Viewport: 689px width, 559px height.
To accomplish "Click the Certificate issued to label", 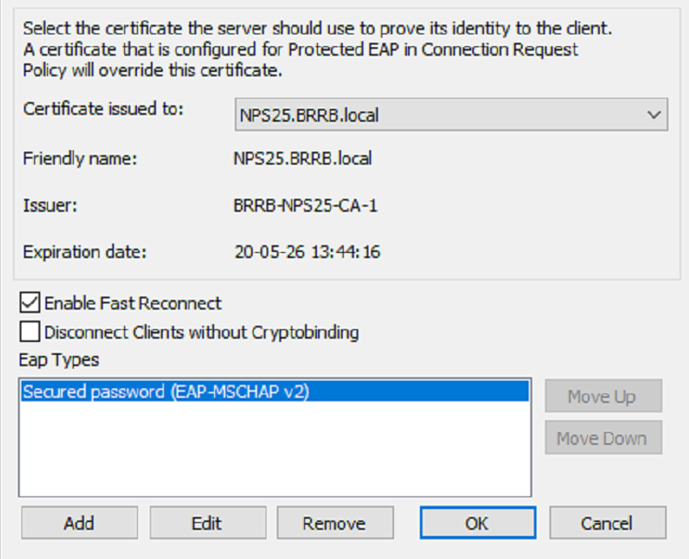I will [104, 109].
